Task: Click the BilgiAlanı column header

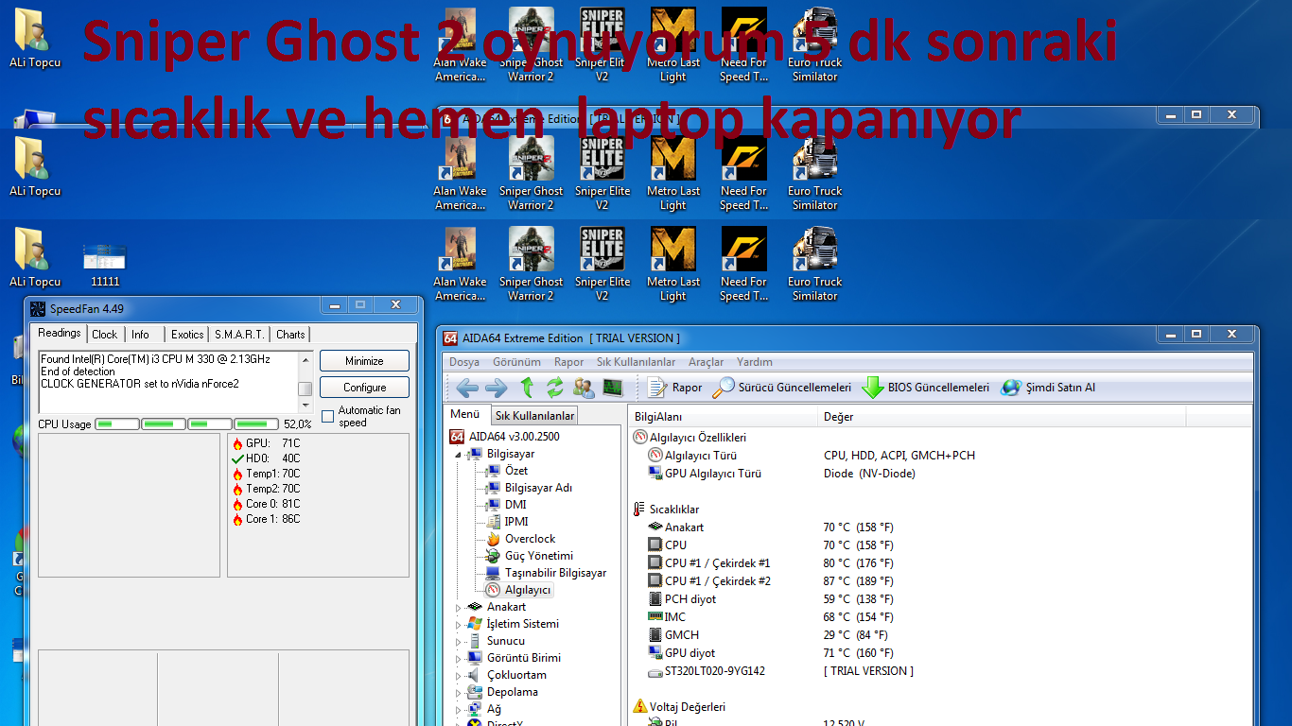Action: tap(723, 417)
